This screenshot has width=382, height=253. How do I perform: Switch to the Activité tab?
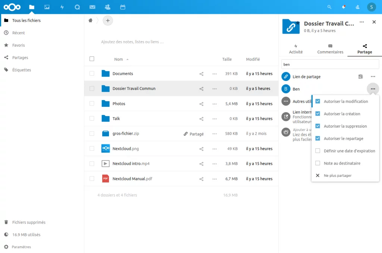(x=296, y=49)
